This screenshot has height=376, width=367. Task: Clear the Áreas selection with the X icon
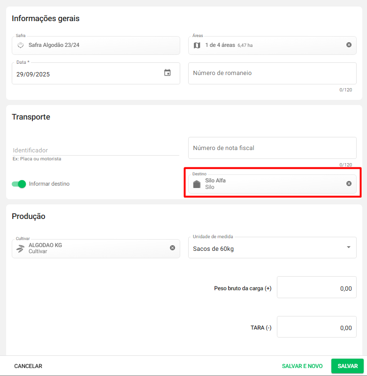click(x=349, y=45)
